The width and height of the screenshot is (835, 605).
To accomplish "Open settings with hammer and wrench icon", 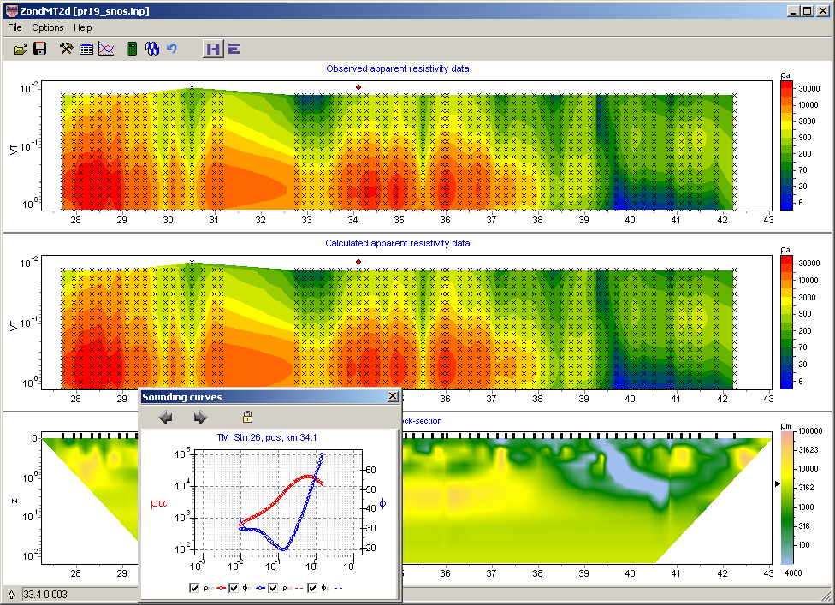I will (x=67, y=50).
